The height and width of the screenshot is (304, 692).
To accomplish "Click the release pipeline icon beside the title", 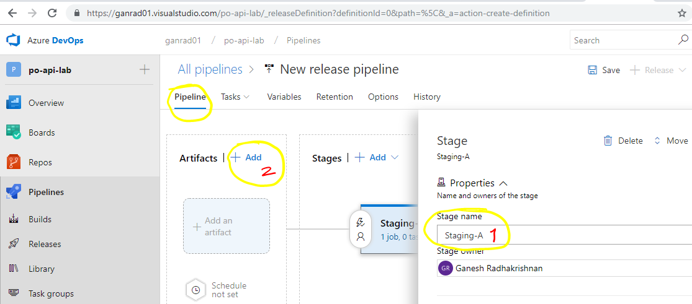I will [269, 69].
